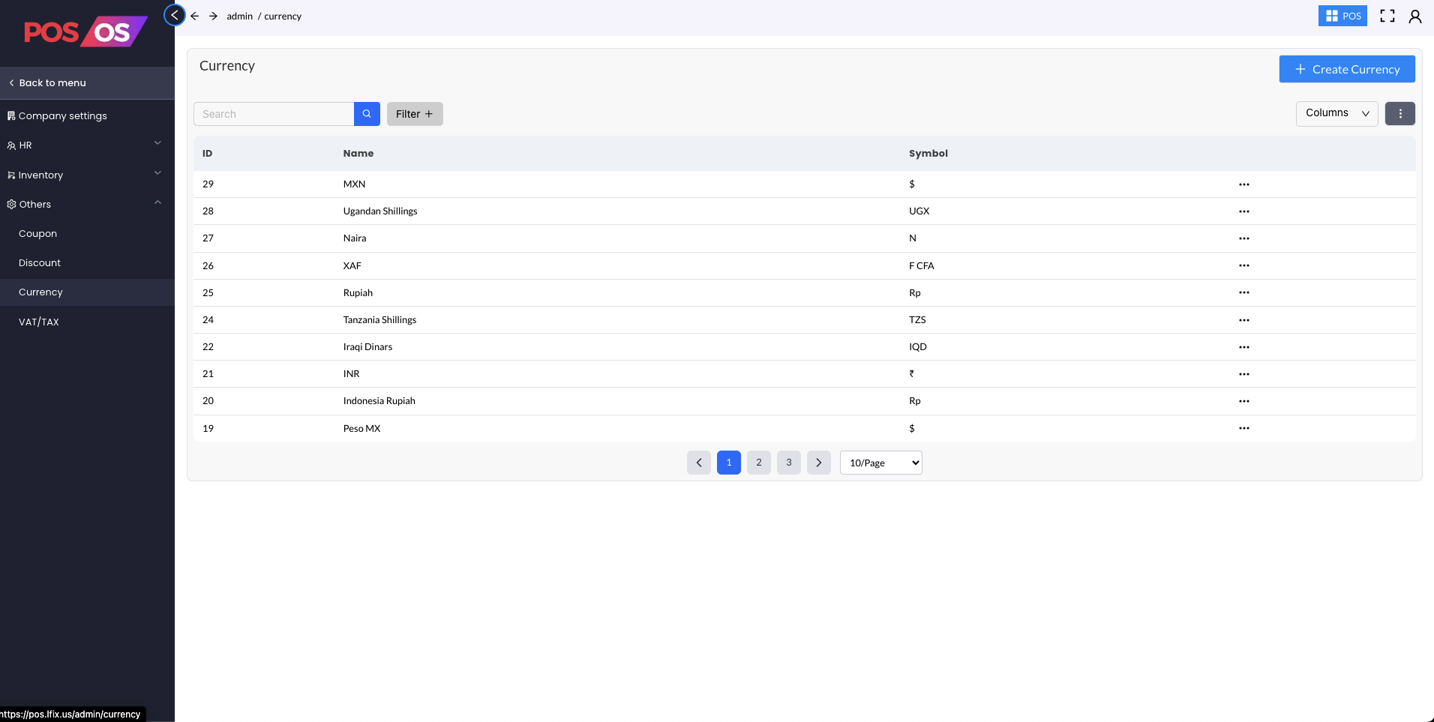Screen dimensions: 1434x722
Task: Open the VAT/TAX menu item
Action: coord(39,322)
